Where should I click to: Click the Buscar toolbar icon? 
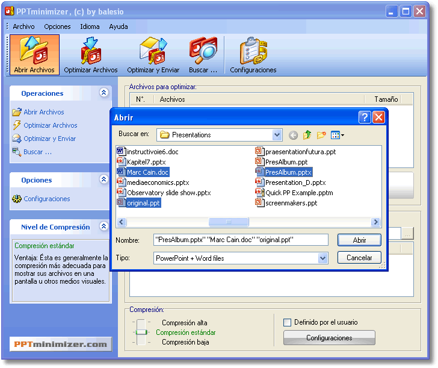point(203,55)
